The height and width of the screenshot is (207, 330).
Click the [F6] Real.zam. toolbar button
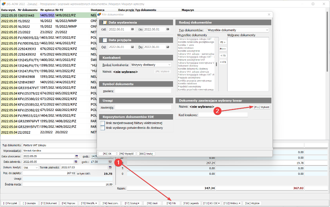click(x=110, y=203)
